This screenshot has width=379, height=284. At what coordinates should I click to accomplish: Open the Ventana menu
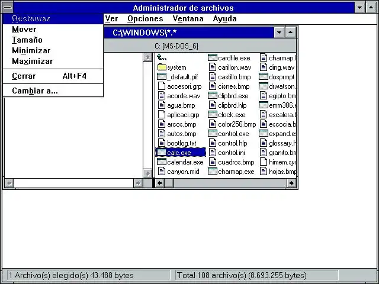[x=188, y=18]
